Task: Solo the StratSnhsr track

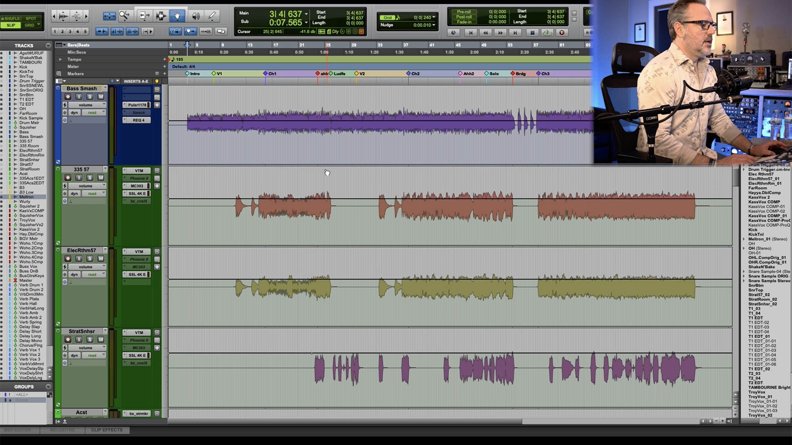Action: tap(90, 340)
